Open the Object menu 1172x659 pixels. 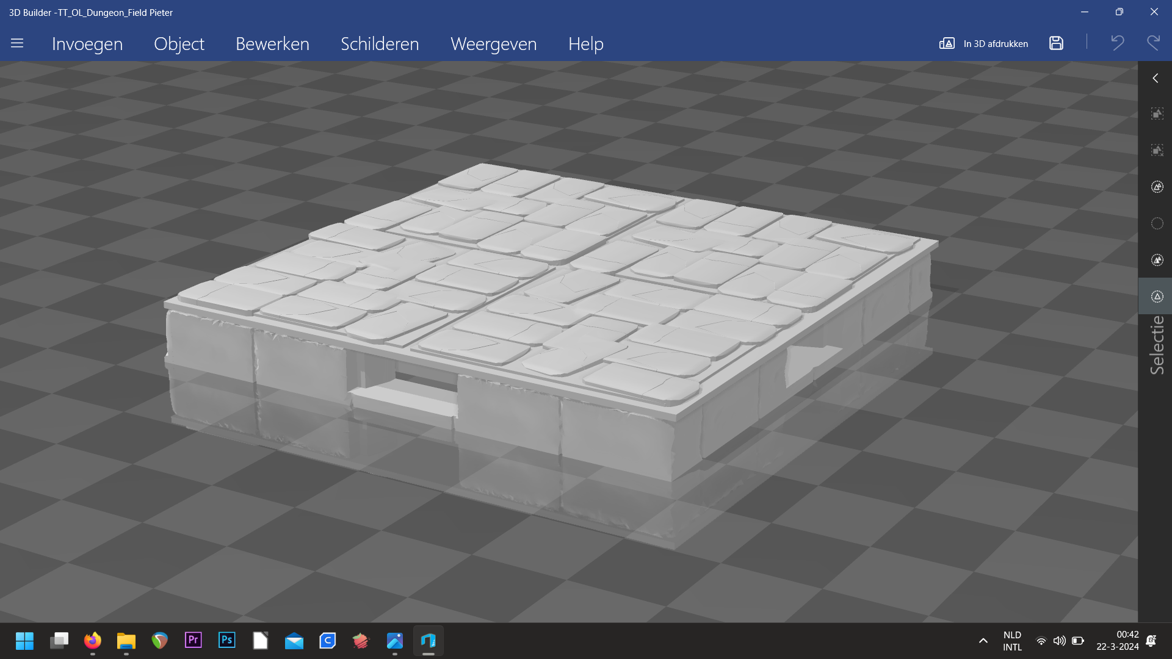[x=179, y=43]
